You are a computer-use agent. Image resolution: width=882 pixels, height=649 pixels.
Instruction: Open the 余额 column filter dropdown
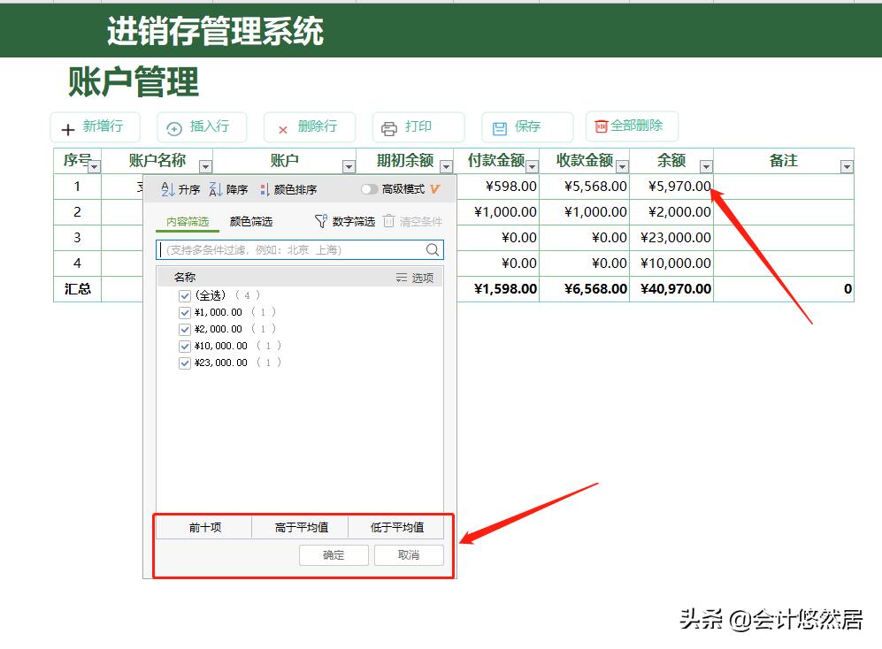tap(705, 168)
